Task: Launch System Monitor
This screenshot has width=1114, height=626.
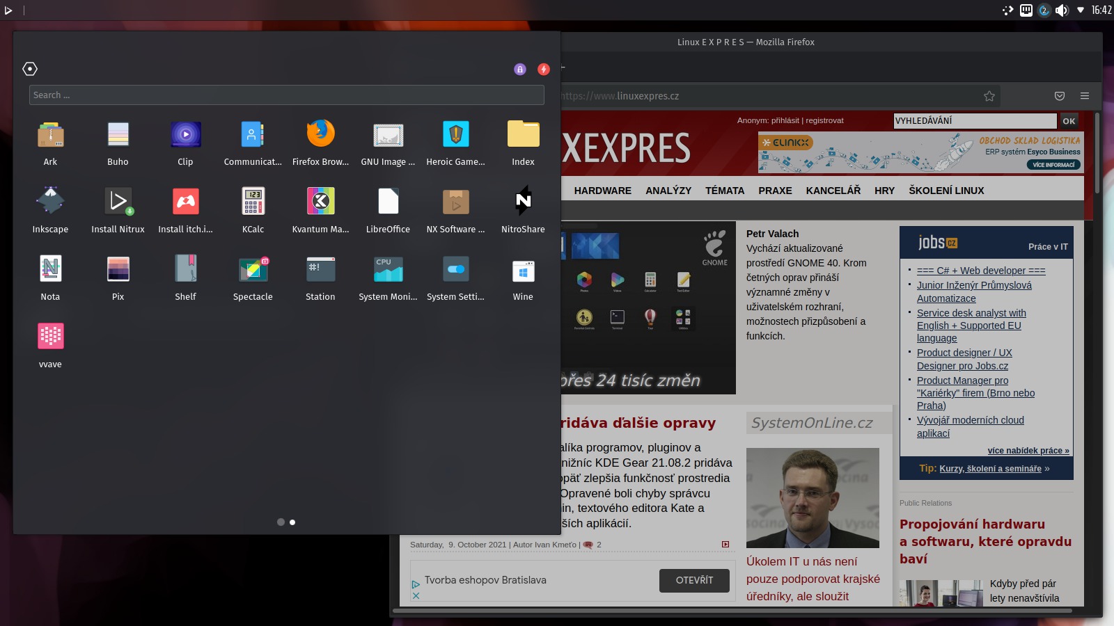Action: [x=388, y=278]
